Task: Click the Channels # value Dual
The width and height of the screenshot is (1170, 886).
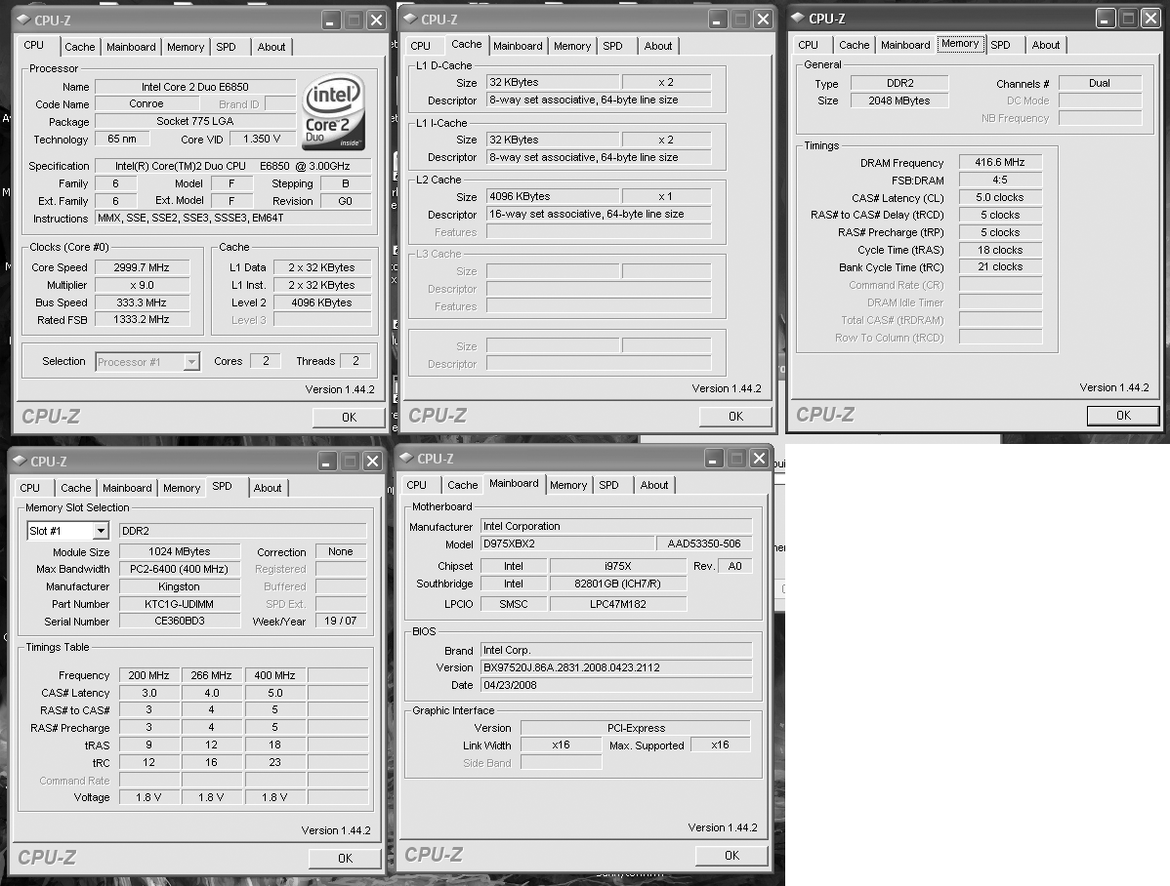Action: coord(1099,83)
